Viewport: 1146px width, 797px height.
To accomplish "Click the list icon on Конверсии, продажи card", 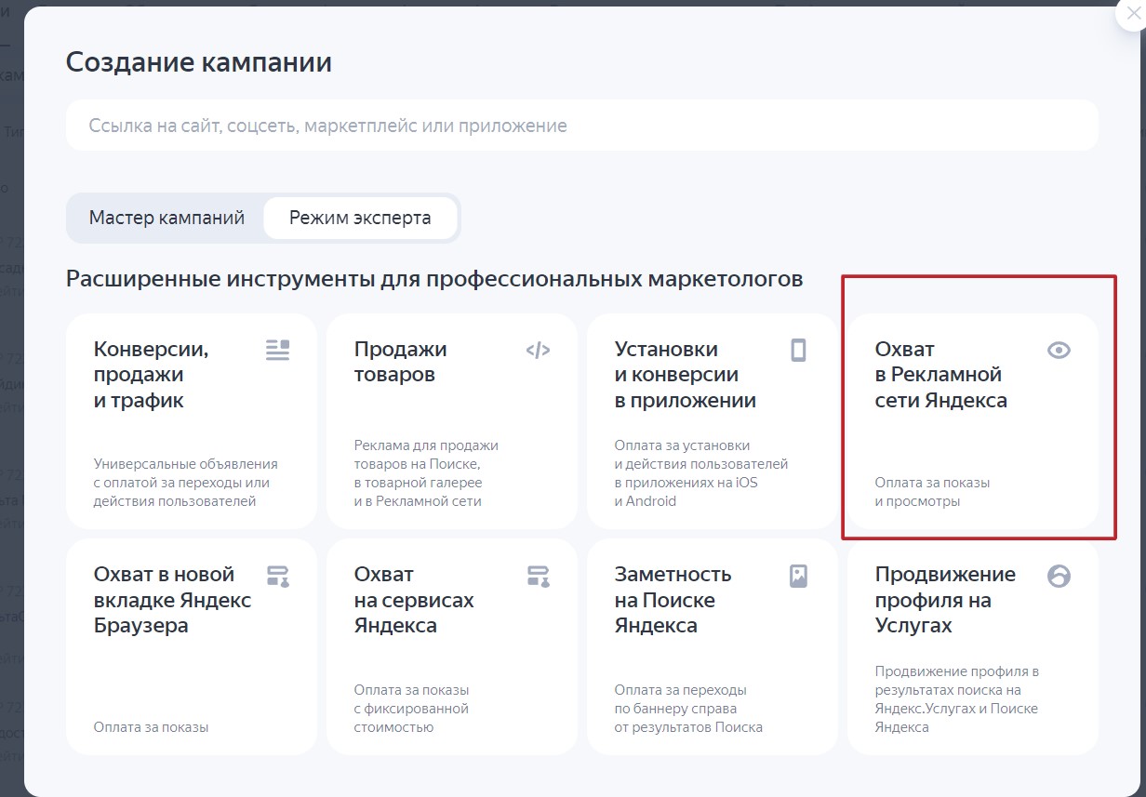I will pyautogui.click(x=277, y=350).
